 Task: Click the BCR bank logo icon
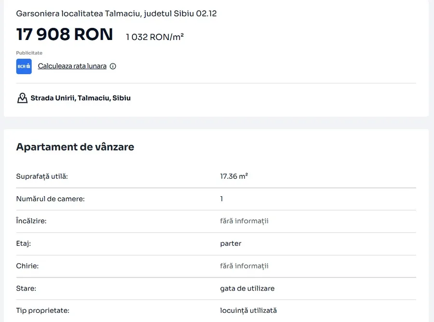[x=24, y=67]
